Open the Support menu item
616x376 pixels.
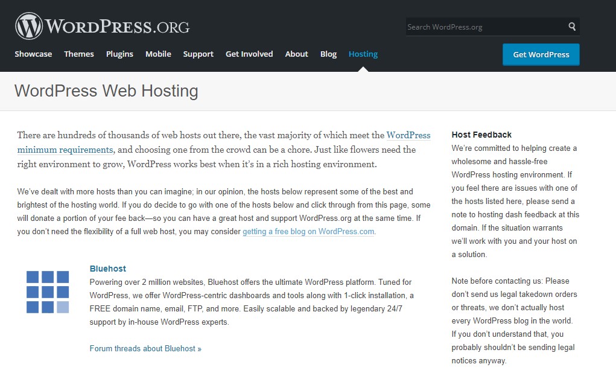point(198,54)
